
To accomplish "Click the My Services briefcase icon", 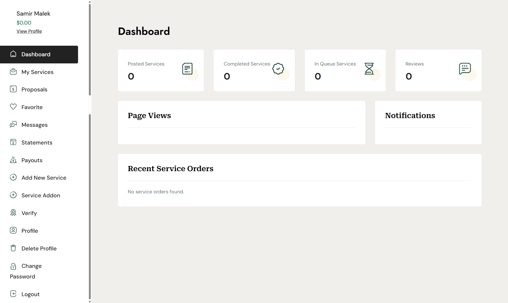I will coord(13,72).
